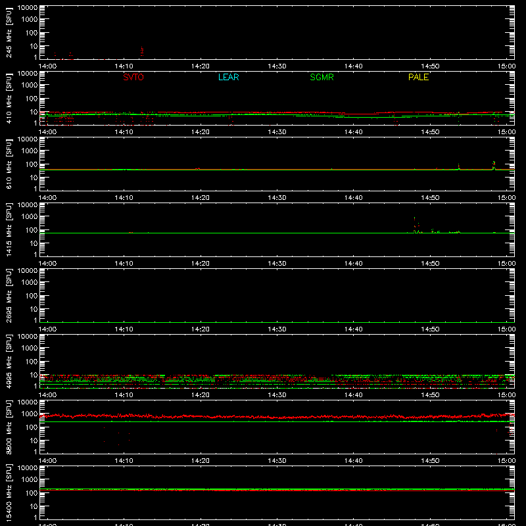Click 15:00 time label under the 1415 MHz panel
Viewport: 526px width, 526px height.
(506, 264)
